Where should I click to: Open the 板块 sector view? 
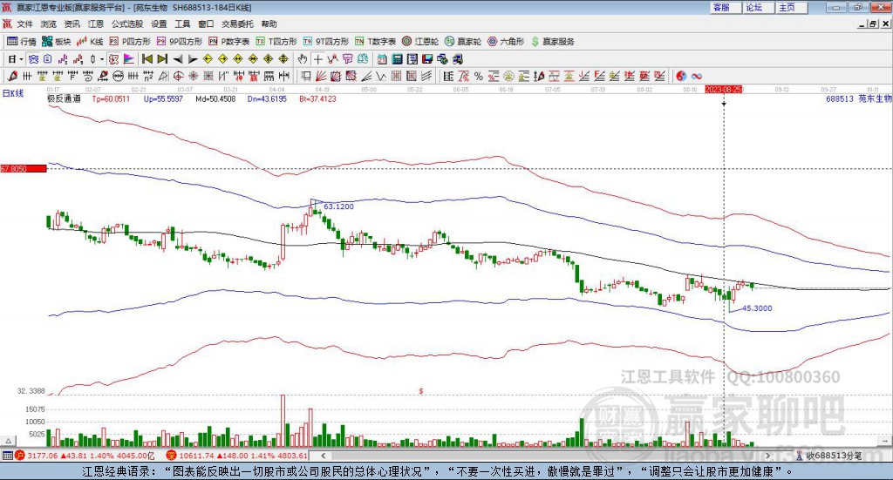pos(57,42)
